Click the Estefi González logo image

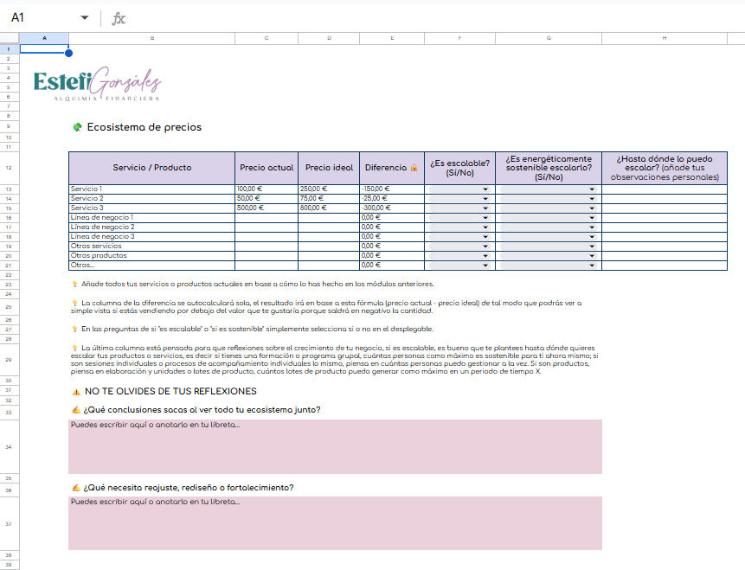97,85
